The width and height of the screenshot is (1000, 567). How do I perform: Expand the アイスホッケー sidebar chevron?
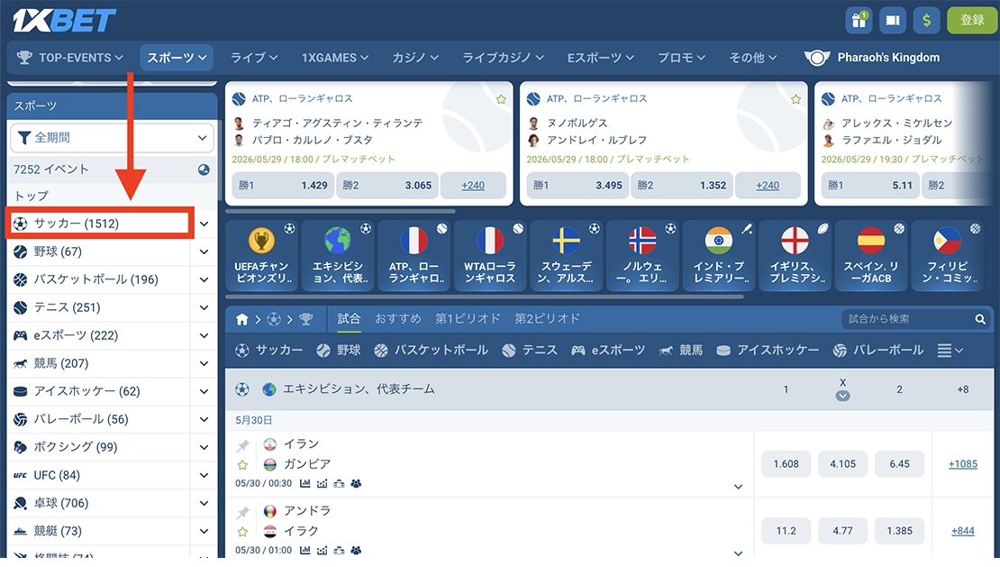pos(205,391)
